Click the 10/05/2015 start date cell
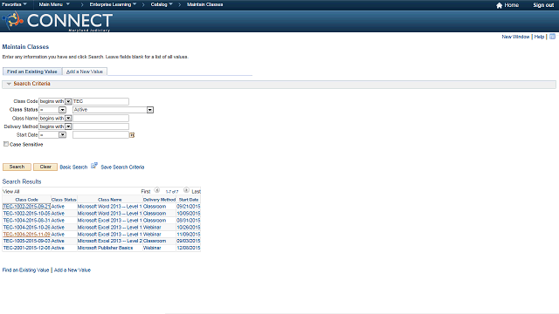The height and width of the screenshot is (314, 559). point(189,214)
